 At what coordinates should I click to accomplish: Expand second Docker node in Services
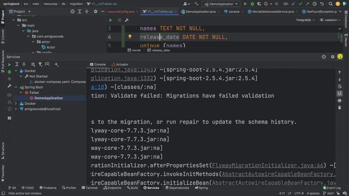click(16, 103)
